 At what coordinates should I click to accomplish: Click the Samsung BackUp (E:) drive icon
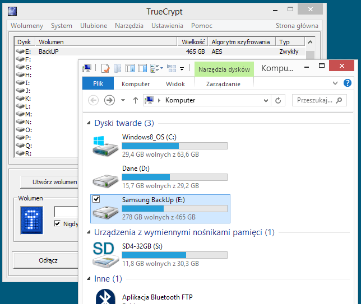(x=105, y=212)
